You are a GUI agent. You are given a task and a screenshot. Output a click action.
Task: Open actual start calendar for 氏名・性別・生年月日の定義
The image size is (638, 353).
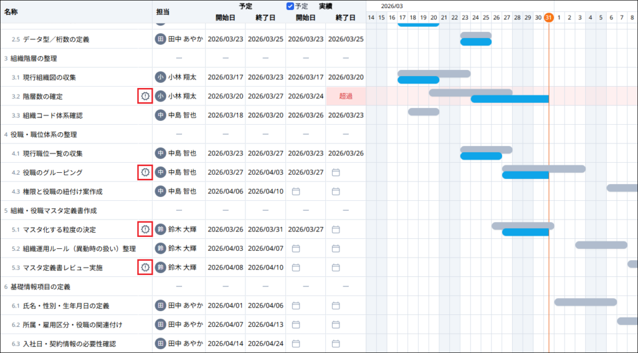(296, 306)
